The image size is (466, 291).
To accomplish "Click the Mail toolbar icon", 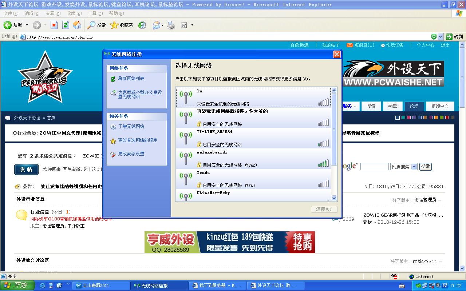I will click(x=156, y=25).
